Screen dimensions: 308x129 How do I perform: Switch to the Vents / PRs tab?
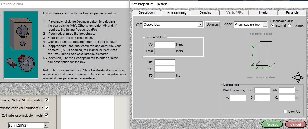click(234, 12)
